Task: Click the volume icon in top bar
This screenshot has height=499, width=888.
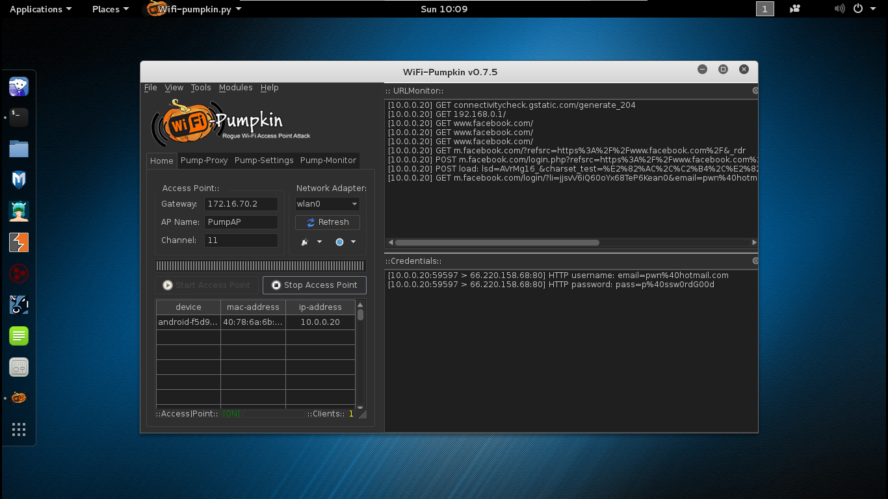Action: click(839, 9)
